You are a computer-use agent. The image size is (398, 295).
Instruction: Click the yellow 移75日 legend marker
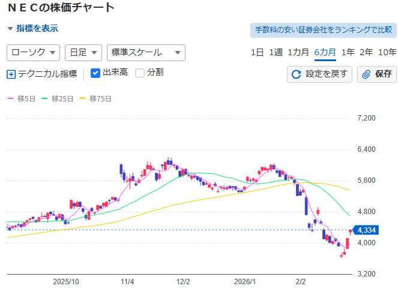point(83,98)
